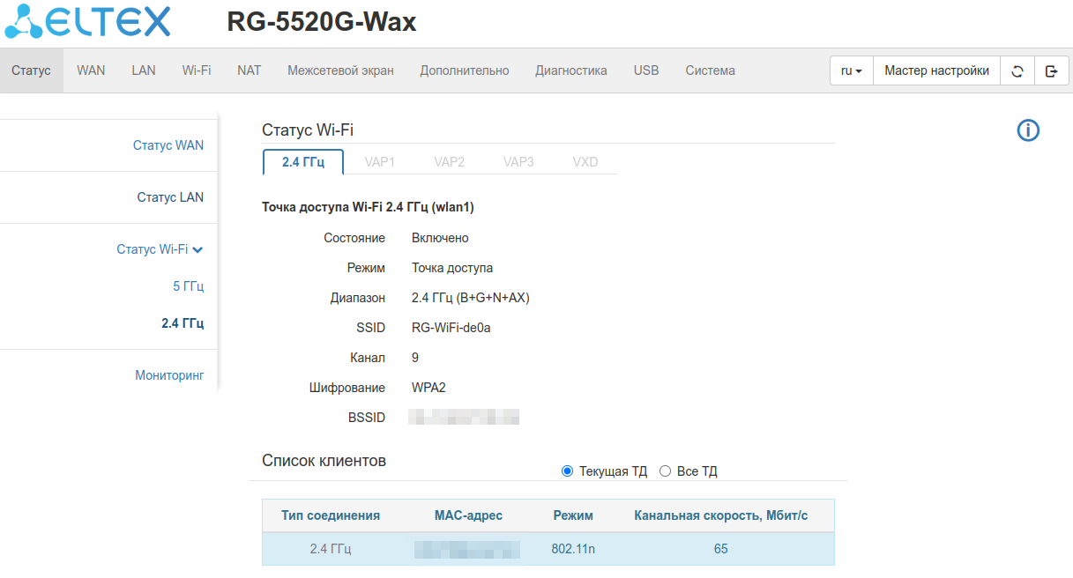The image size is (1073, 578).
Task: Open the 'Статус WAN' sidebar link
Action: [x=168, y=145]
